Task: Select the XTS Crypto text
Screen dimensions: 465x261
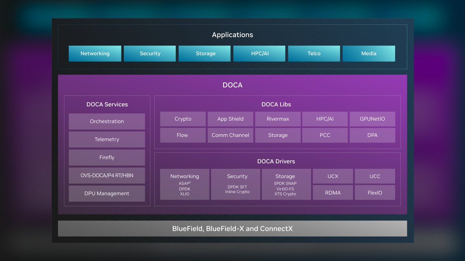Action: pos(285,194)
